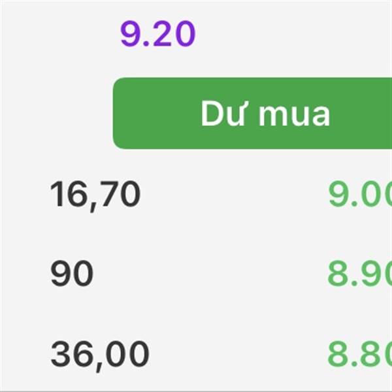
Task: Click the 16,70 bid volume
Action: tap(95, 196)
